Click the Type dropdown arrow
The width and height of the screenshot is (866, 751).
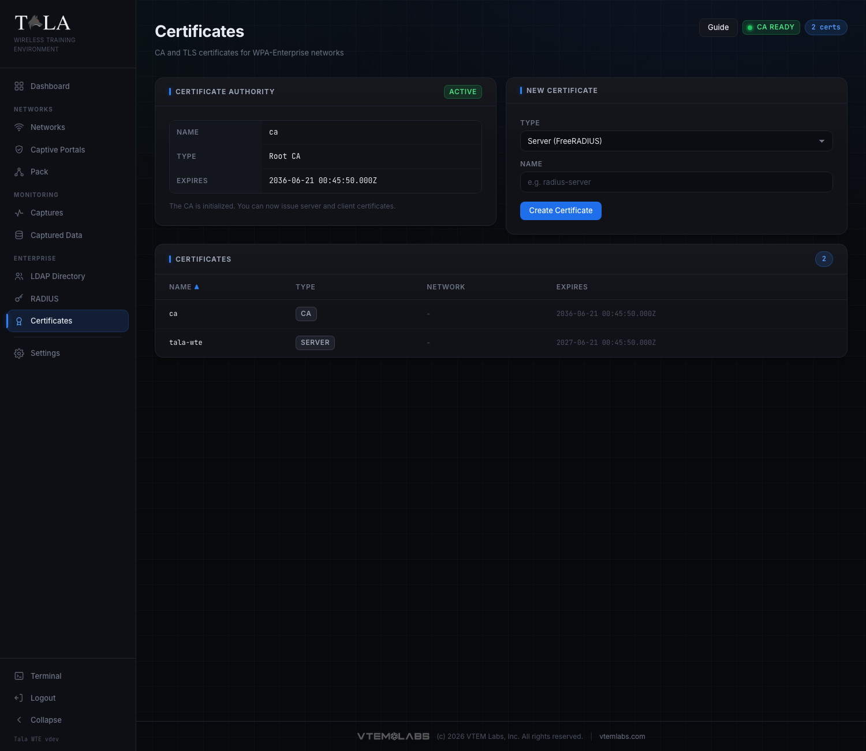(x=822, y=141)
